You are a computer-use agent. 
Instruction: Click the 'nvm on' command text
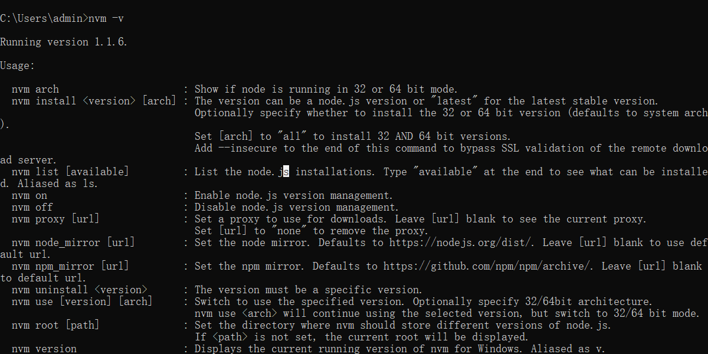tap(29, 195)
